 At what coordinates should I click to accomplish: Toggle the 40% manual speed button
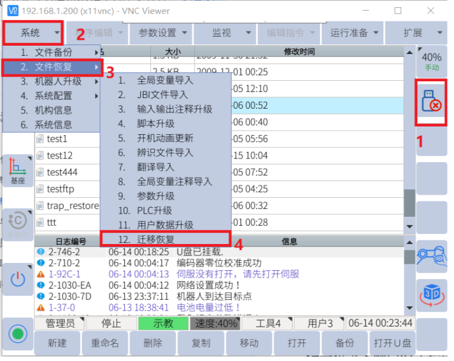coord(431,61)
